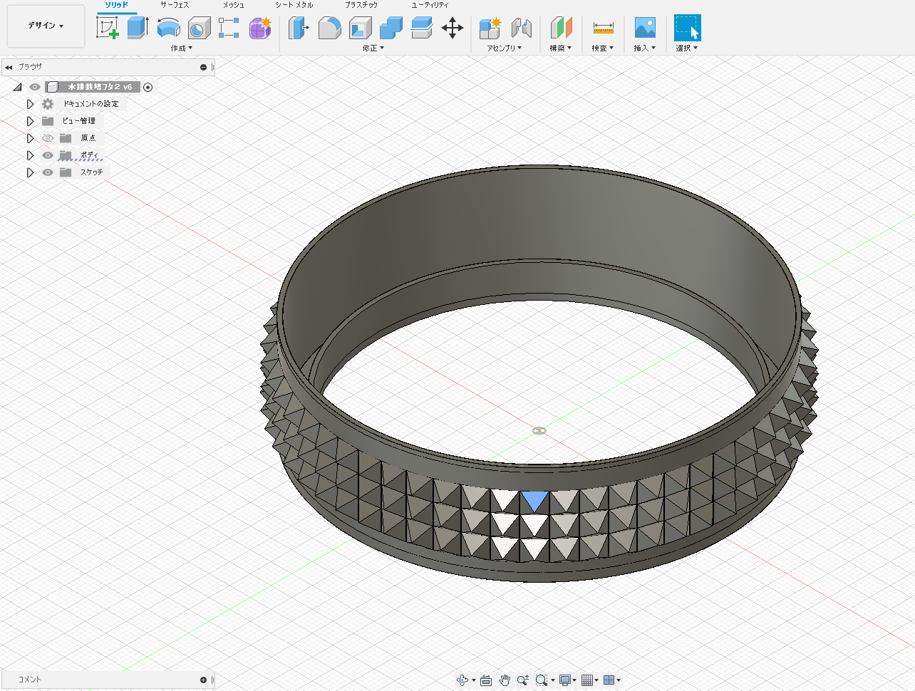Click the Look At icon in navigation bar

click(x=486, y=680)
